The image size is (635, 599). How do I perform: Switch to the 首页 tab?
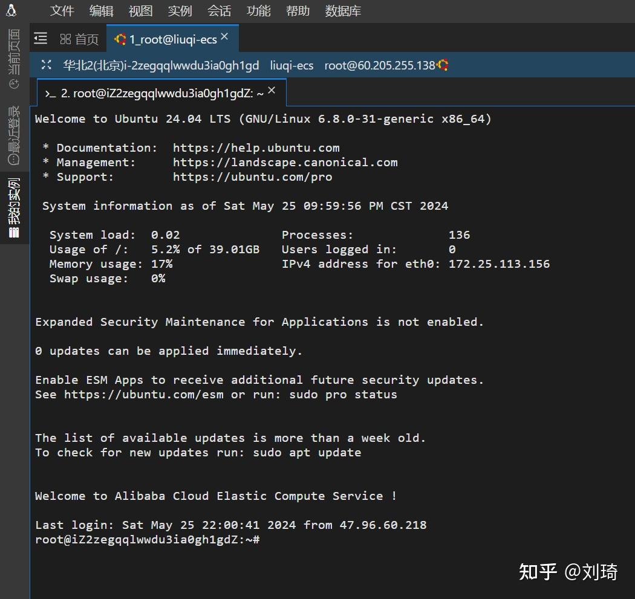(87, 38)
